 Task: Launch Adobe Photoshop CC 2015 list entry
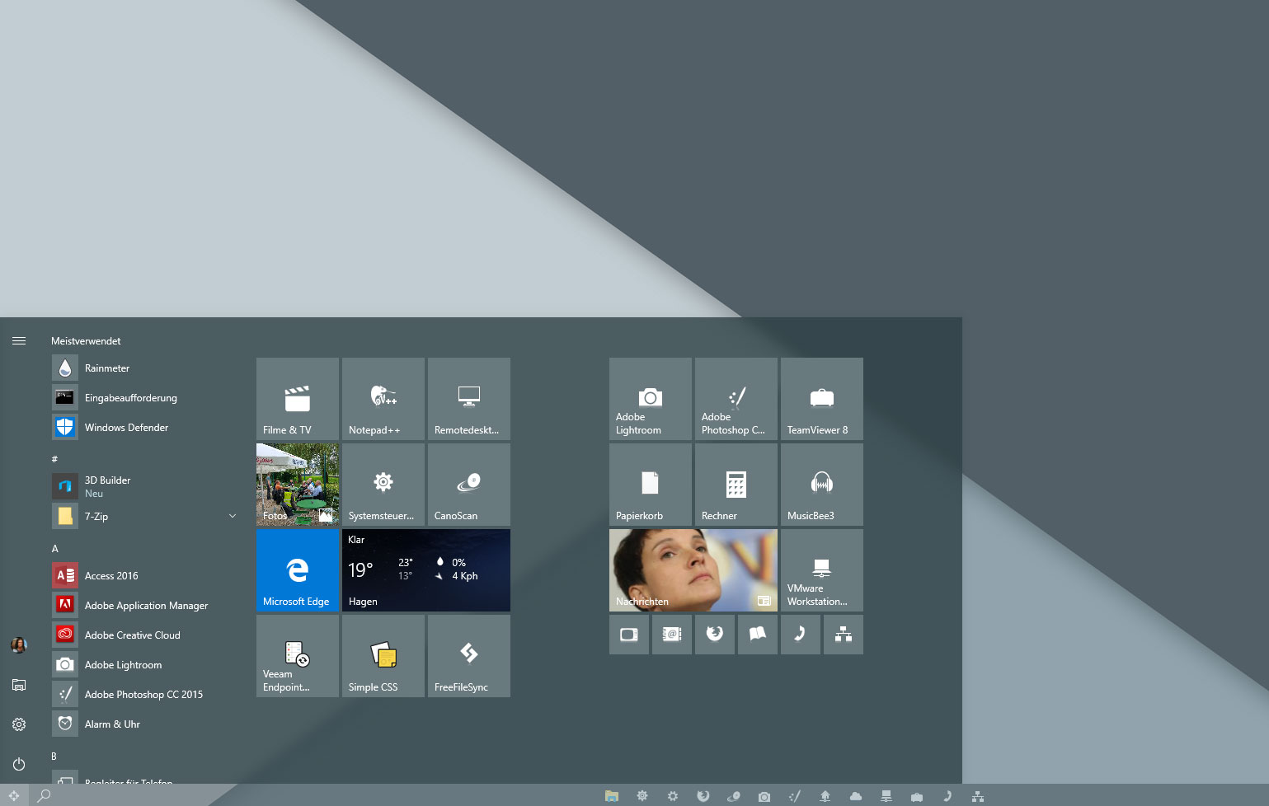coord(146,695)
